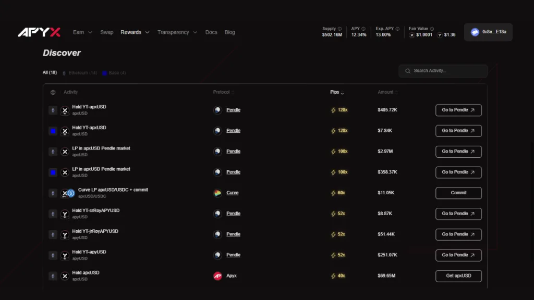Filter activities by Base (4)

click(x=114, y=73)
